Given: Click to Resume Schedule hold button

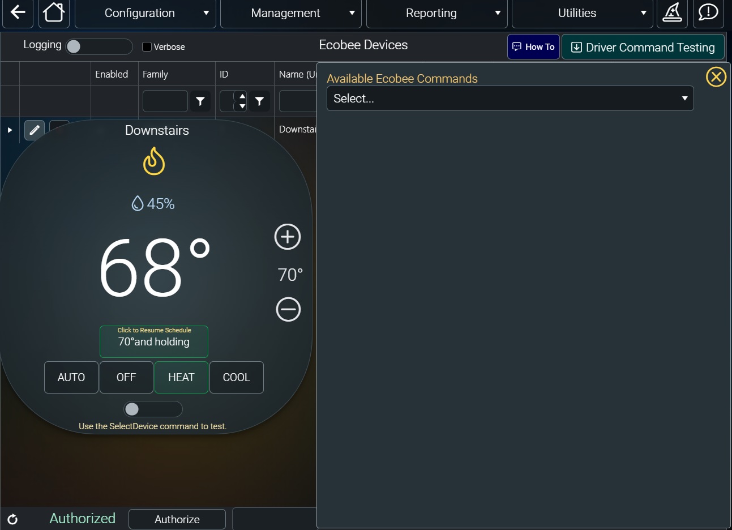Looking at the screenshot, I should click(x=154, y=341).
